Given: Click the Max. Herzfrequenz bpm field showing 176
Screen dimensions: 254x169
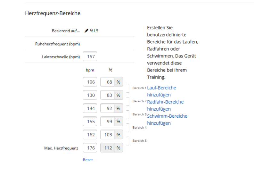Looking at the screenshot, I should pos(90,148).
